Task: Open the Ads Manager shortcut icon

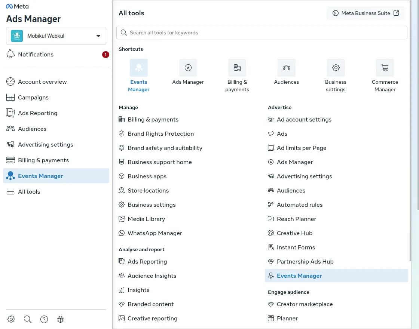Action: 188,68
